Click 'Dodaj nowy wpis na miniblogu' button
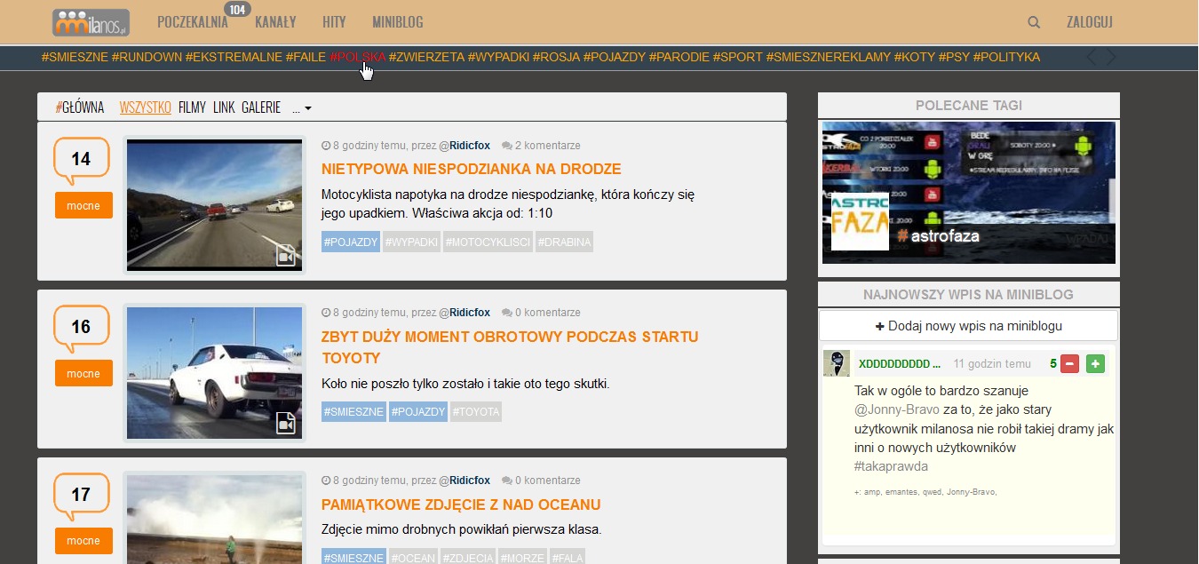Image resolution: width=1199 pixels, height=564 pixels. [968, 326]
